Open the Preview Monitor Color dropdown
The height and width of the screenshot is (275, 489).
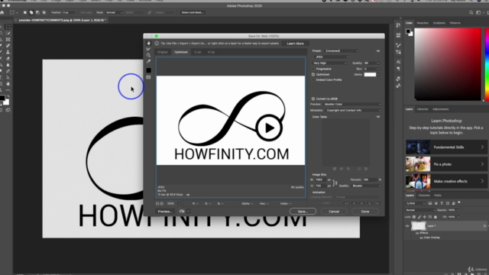tap(352, 104)
